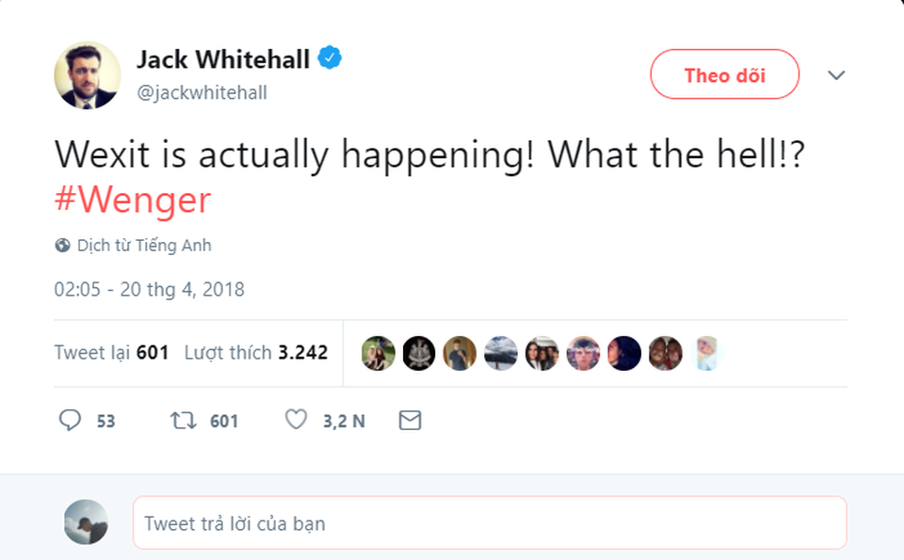Click the blue verified badge
The image size is (904, 560).
pos(329,59)
